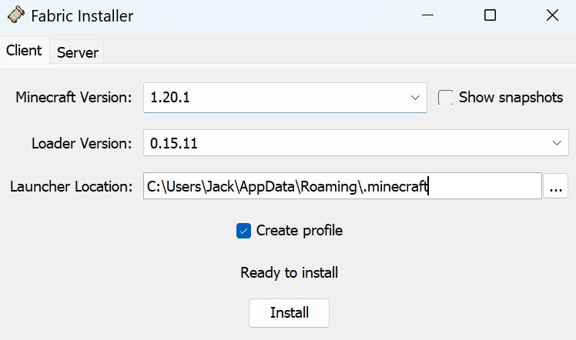Minimize the Fabric Installer window
The height and width of the screenshot is (340, 576).
tap(427, 15)
